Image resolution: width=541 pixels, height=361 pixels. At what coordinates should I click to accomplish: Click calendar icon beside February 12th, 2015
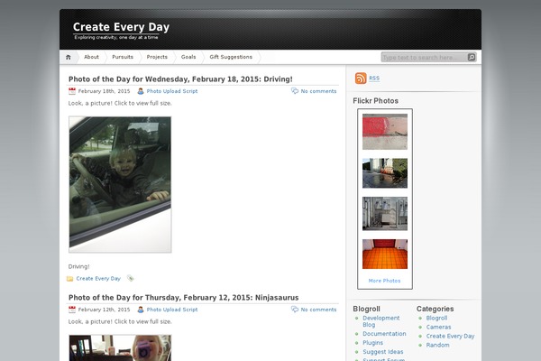(x=72, y=310)
